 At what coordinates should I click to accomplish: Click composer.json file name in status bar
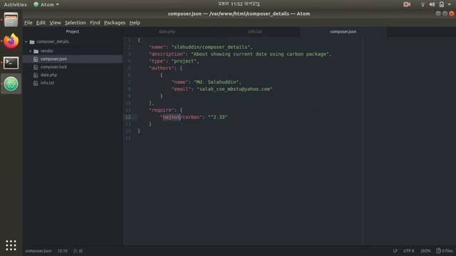tap(38, 251)
